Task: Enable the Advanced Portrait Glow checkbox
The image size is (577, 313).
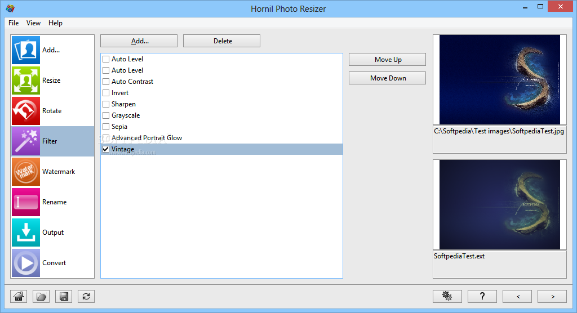Action: (x=106, y=138)
